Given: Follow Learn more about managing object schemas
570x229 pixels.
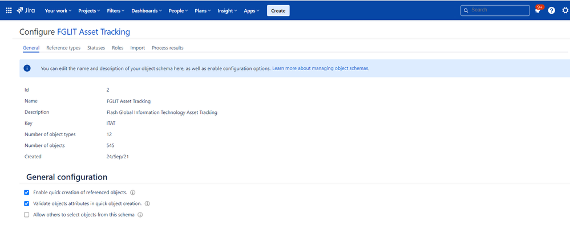Looking at the screenshot, I should [320, 68].
